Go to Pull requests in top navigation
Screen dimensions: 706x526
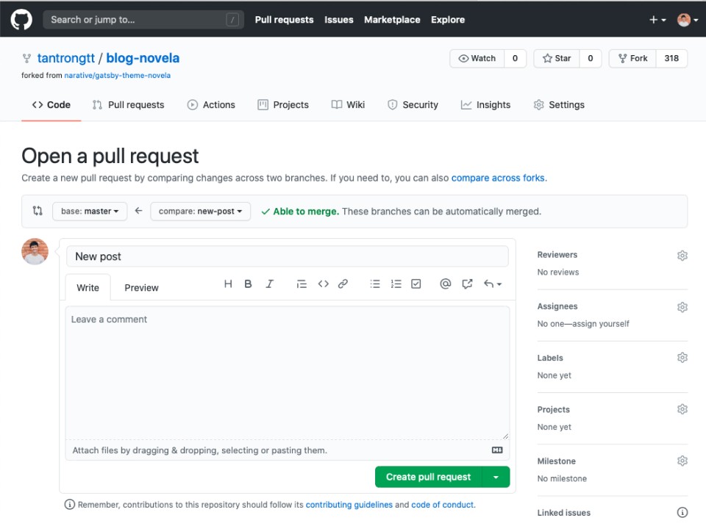coord(284,20)
